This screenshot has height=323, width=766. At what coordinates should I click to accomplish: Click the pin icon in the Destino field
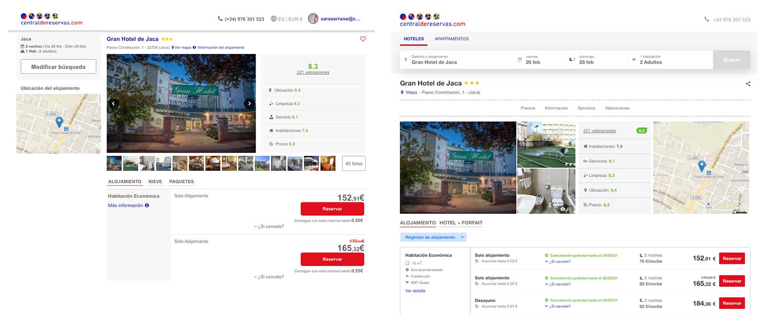(406, 59)
